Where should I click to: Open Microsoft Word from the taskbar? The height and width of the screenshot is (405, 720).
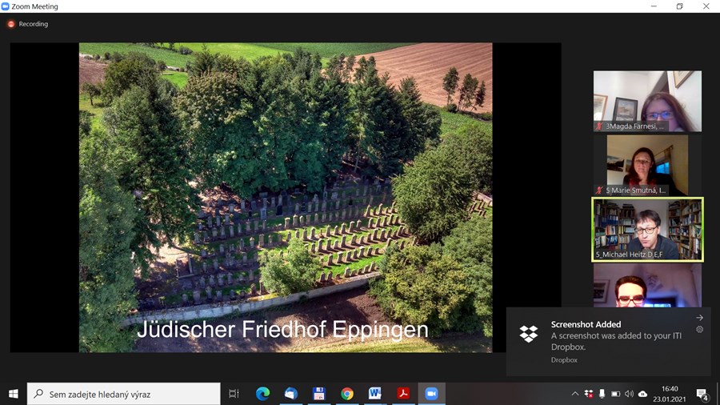(375, 394)
